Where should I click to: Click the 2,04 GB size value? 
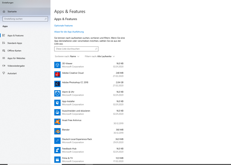(x=119, y=82)
